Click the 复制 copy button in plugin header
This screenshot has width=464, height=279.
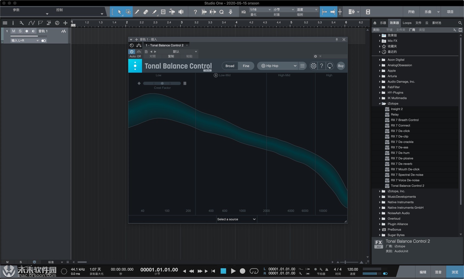pyautogui.click(x=171, y=56)
